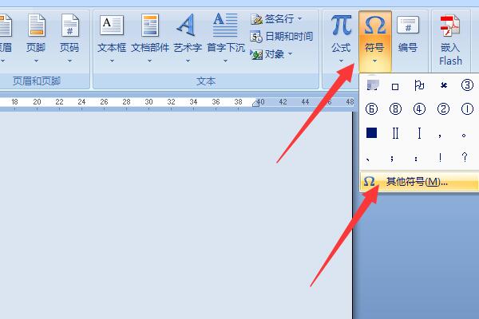Insert a 公式 equation

(341, 37)
